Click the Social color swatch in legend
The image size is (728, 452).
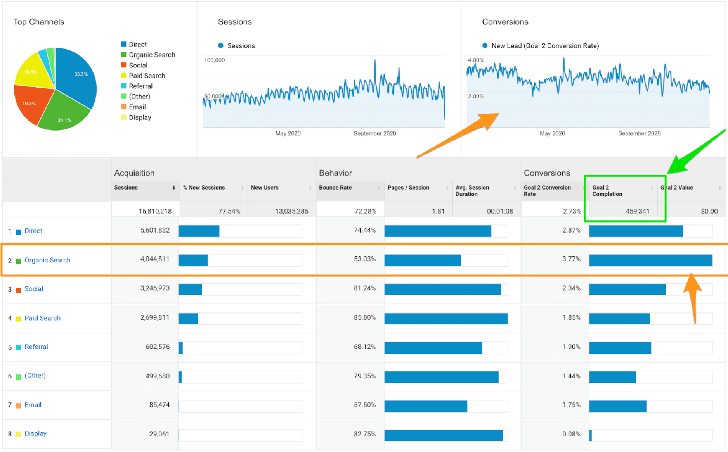[123, 65]
